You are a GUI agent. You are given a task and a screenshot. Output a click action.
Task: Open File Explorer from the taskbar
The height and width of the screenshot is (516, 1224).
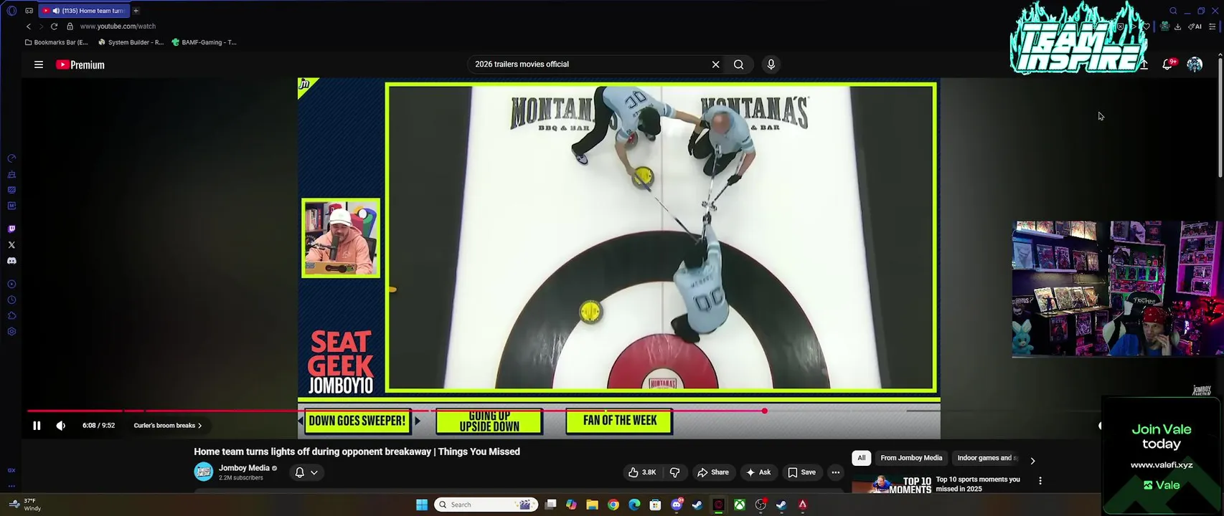[592, 505]
